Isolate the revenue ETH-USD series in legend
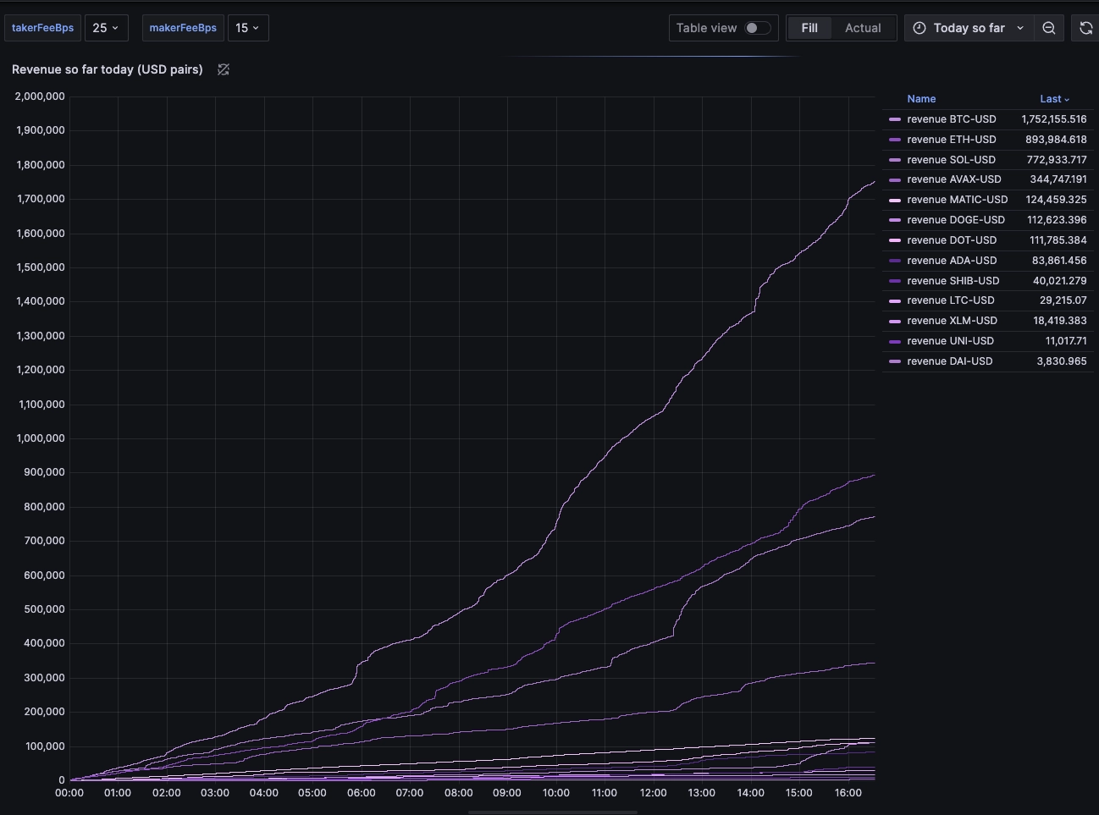Screen dimensions: 1099x815 click(x=951, y=140)
